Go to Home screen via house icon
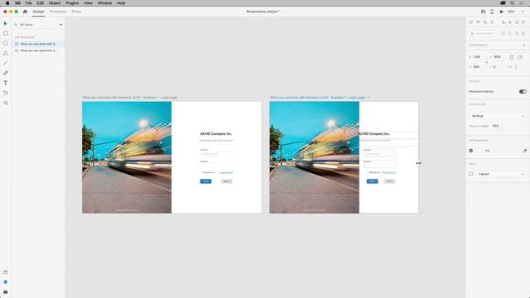The width and height of the screenshot is (530, 298). 25,12
